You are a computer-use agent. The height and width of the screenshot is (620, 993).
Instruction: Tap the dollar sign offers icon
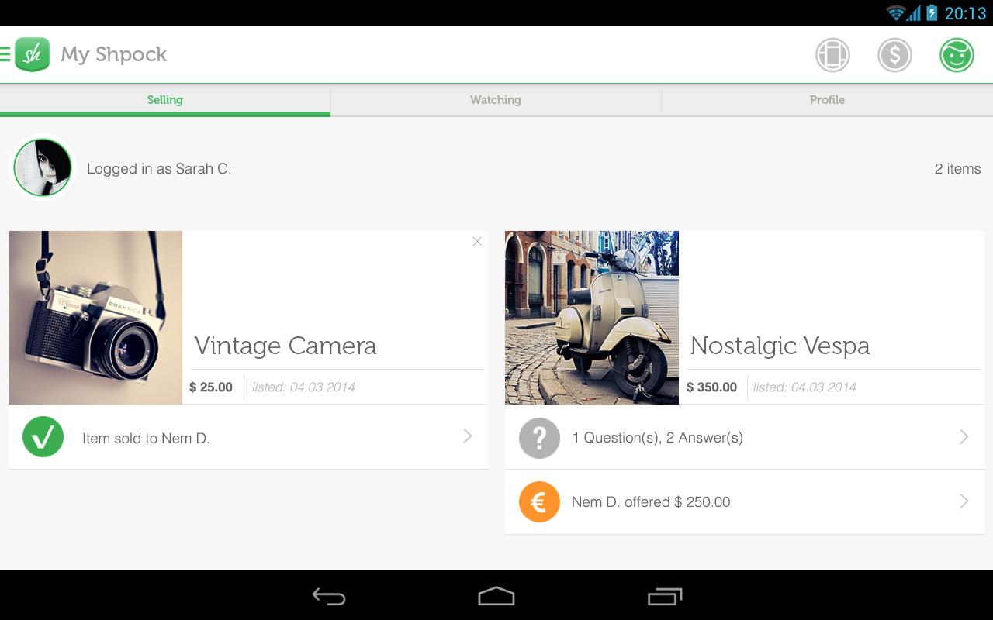[x=894, y=55]
